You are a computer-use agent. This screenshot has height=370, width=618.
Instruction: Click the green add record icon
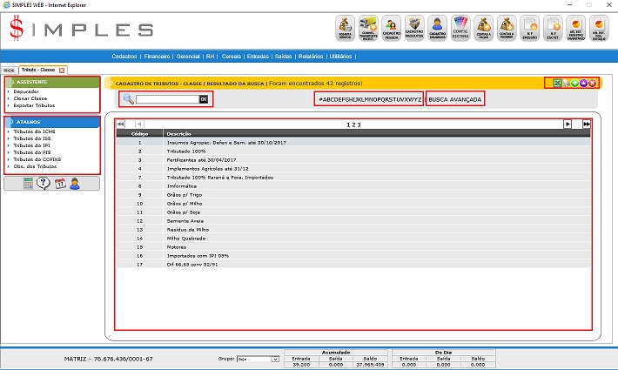click(x=574, y=83)
